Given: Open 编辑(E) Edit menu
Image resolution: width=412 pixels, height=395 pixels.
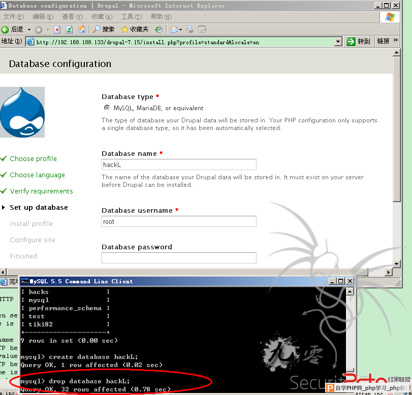Looking at the screenshot, I should (43, 17).
